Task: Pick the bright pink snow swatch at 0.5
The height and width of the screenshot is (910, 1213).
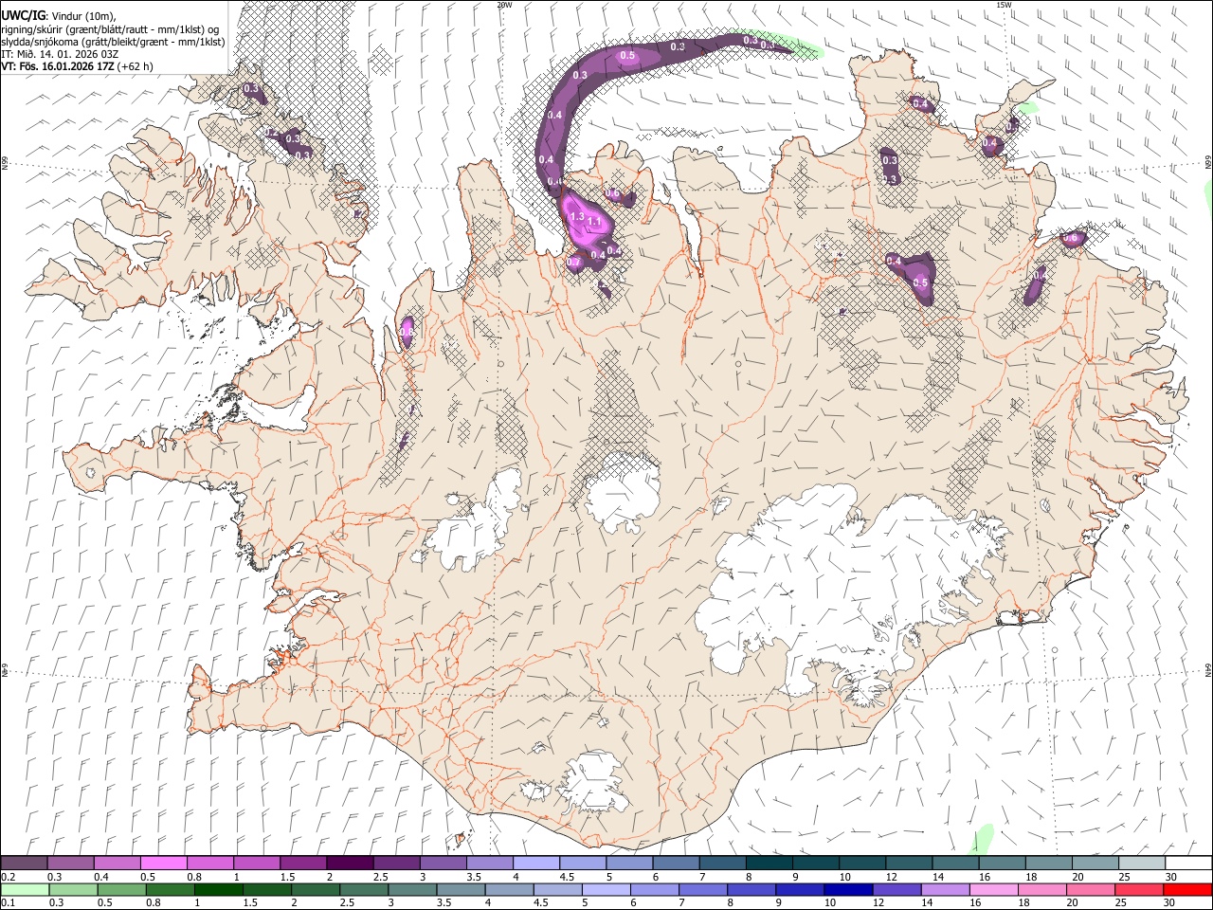Action: coord(163,864)
